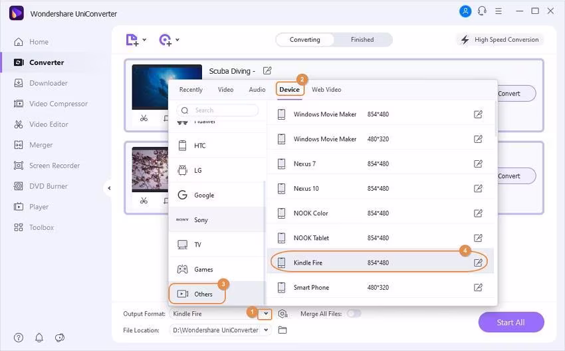Click the Start All button

coord(511,322)
